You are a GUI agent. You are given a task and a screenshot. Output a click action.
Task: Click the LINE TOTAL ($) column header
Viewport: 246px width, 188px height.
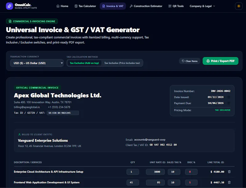tap(216, 162)
